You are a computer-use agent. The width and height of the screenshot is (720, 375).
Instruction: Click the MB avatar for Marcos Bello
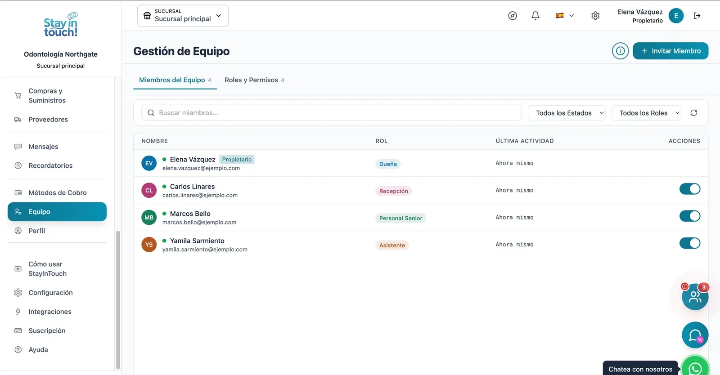pyautogui.click(x=149, y=218)
